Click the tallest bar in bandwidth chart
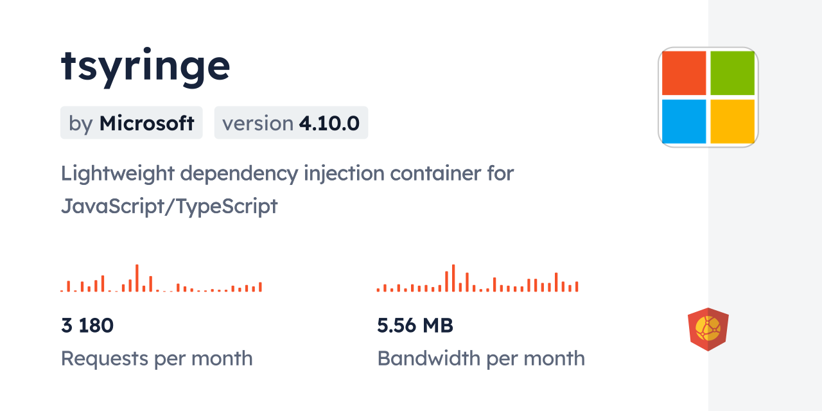 point(453,278)
